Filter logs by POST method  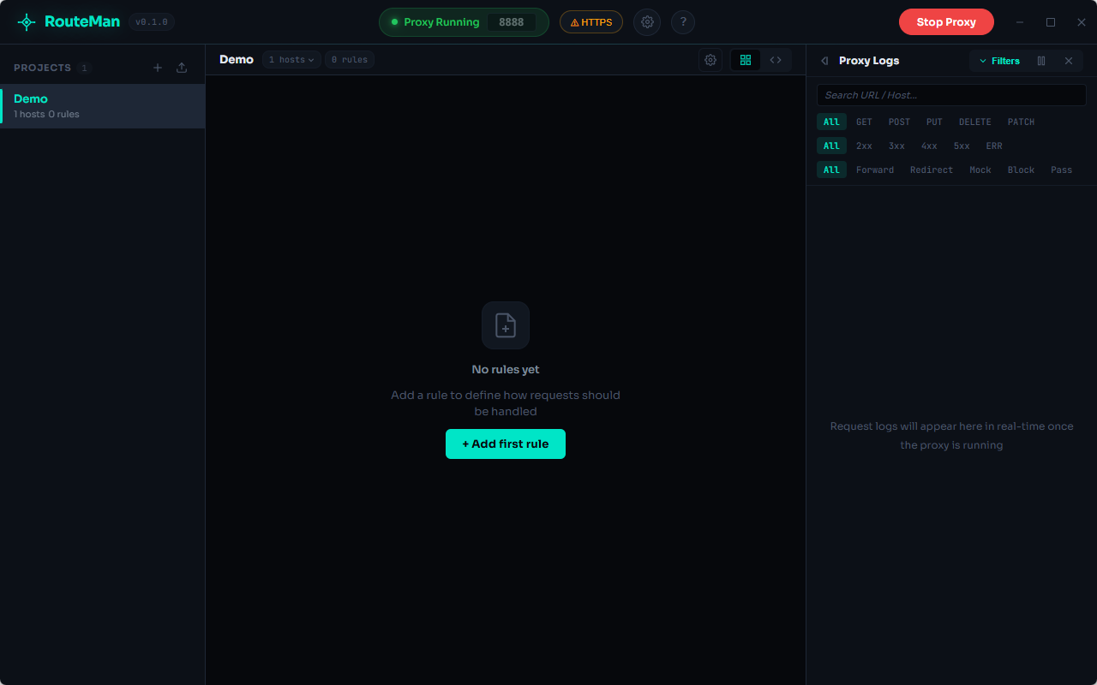pos(899,122)
